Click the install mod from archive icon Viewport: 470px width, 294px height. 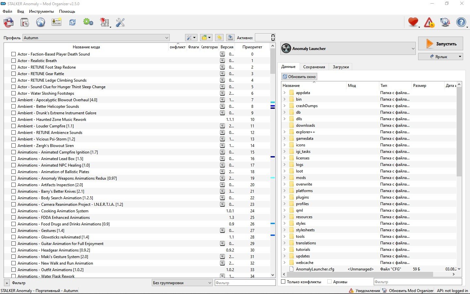point(24,22)
